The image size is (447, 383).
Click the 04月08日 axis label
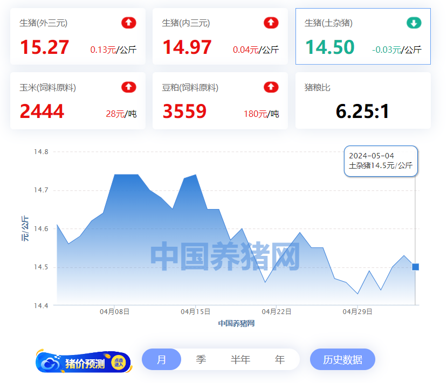(x=114, y=312)
